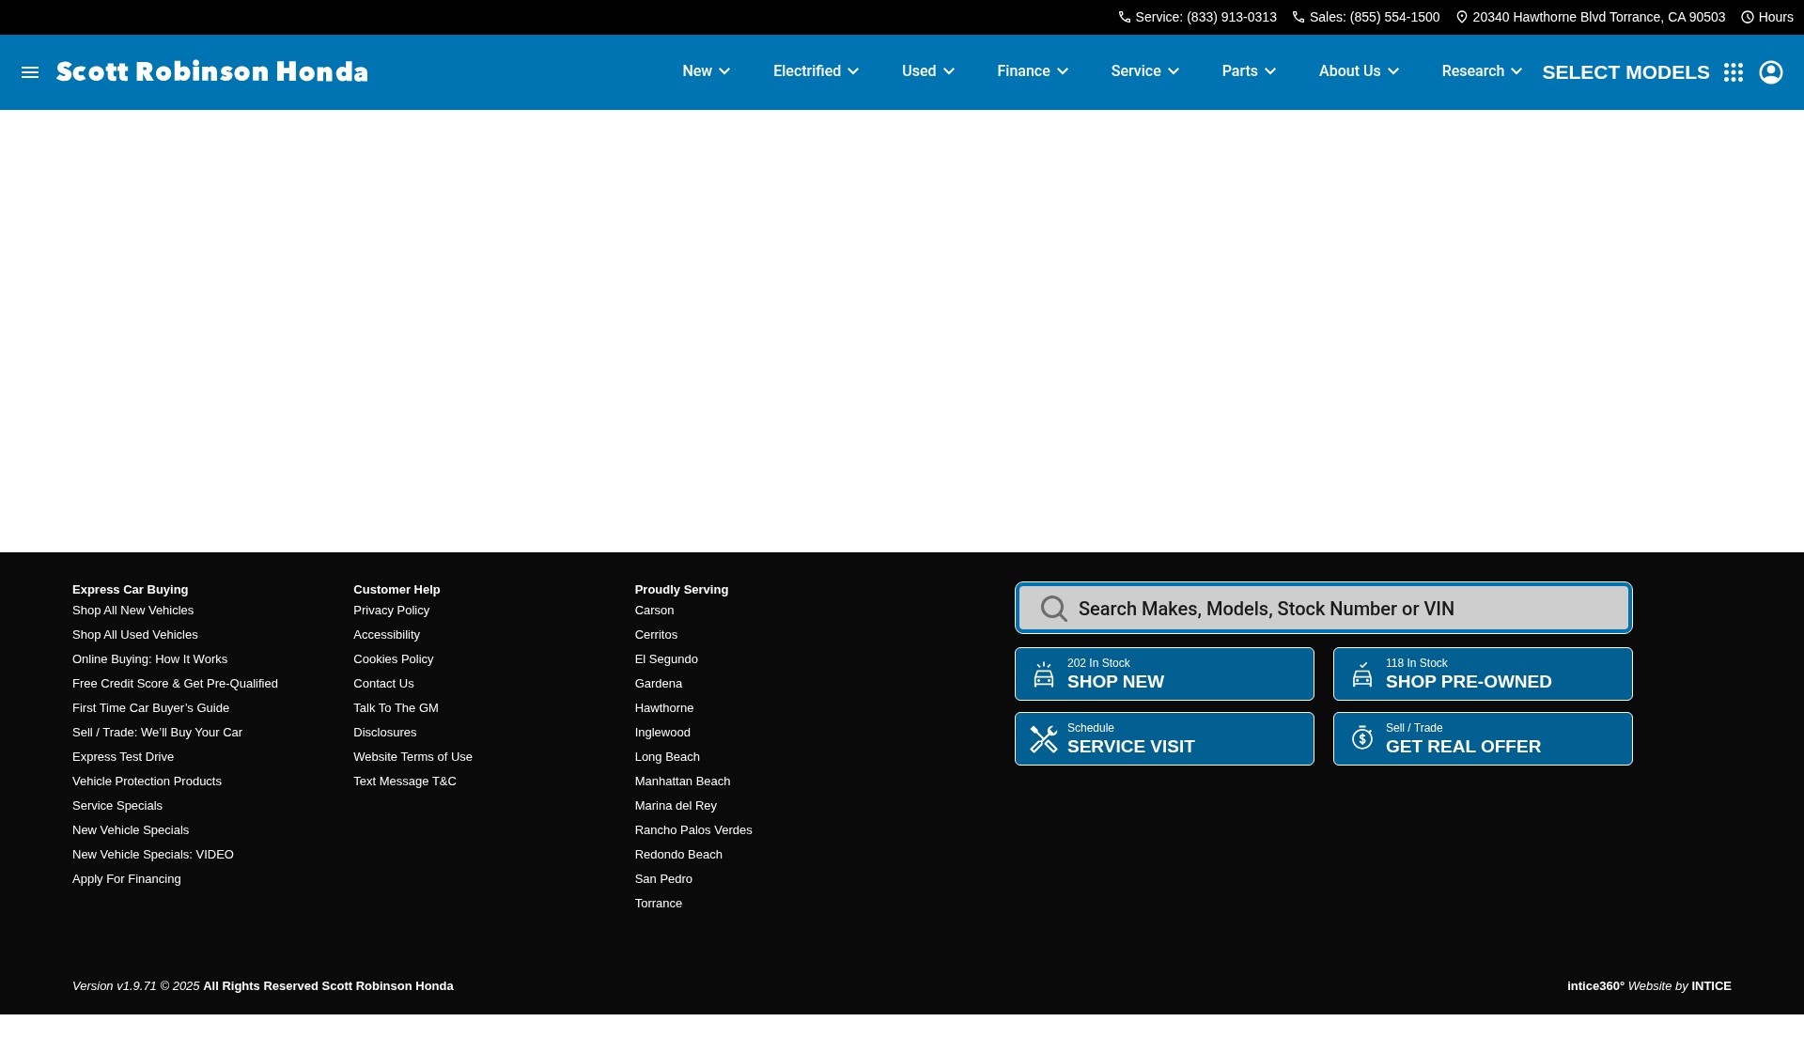This screenshot has width=1804, height=1037.
Task: Schedule a Service Visit button
Action: (1164, 738)
